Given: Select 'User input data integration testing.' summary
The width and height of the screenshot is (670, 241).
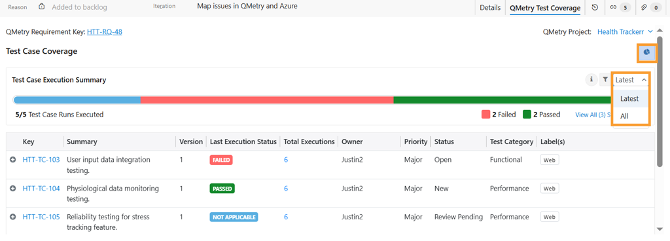Looking at the screenshot, I should click(109, 165).
